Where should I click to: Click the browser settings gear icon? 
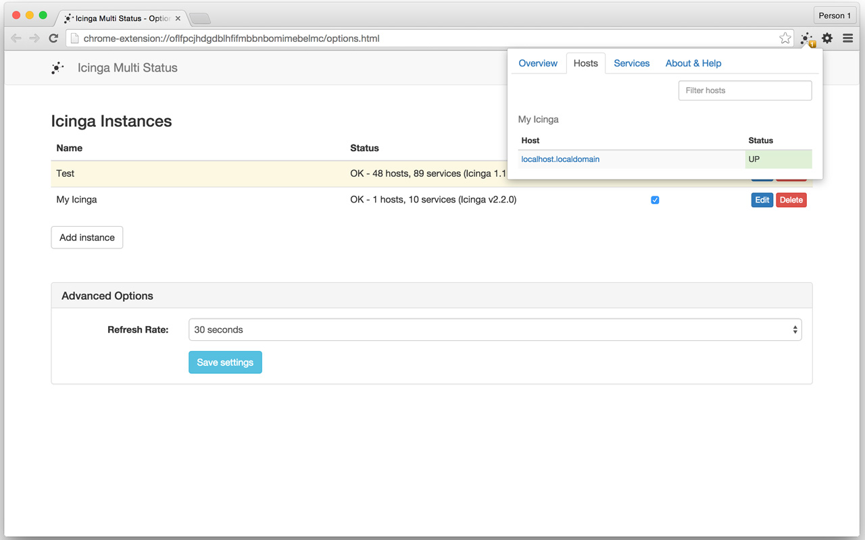[827, 38]
